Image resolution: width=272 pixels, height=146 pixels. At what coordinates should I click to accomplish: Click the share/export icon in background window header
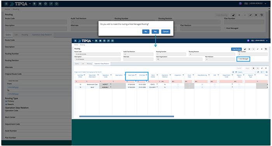click(x=51, y=3)
